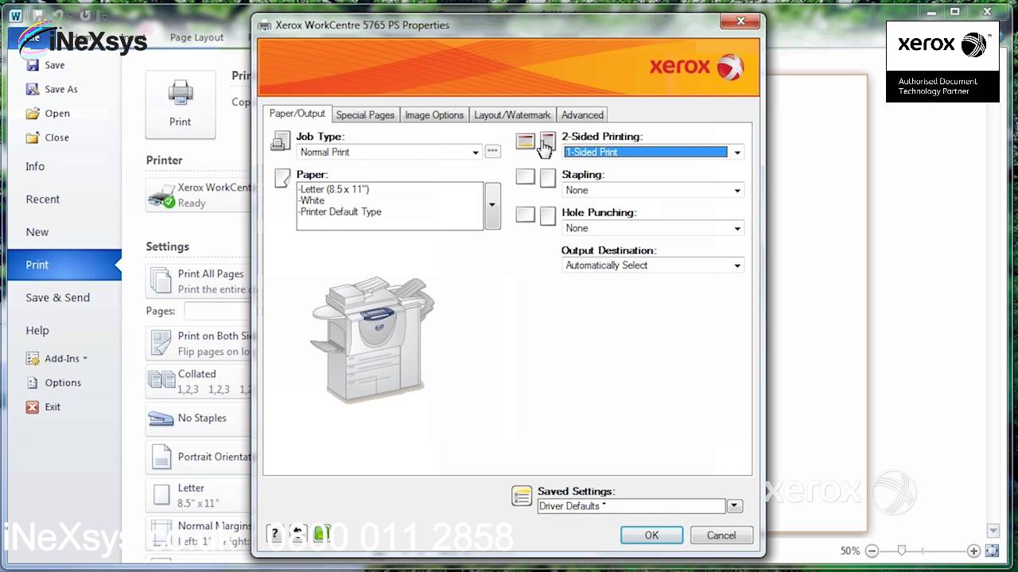
Task: Open the 2-Sided Printing dropdown
Action: [x=736, y=152]
